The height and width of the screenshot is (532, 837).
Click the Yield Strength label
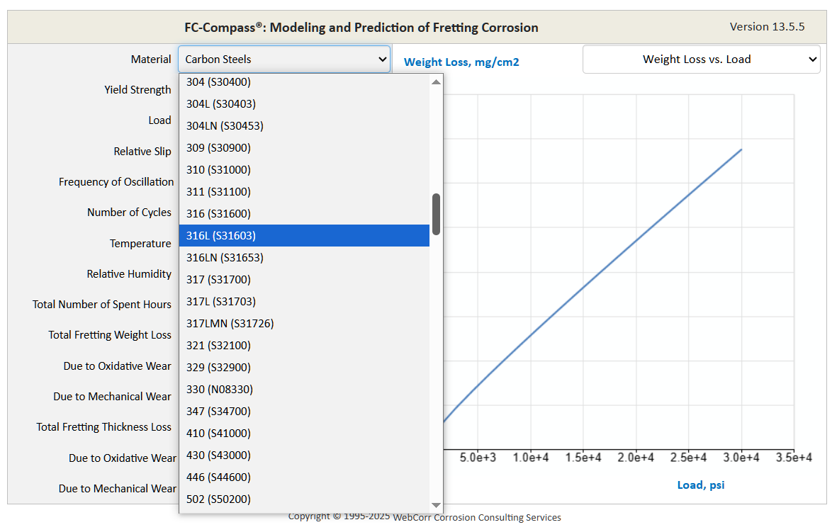137,90
